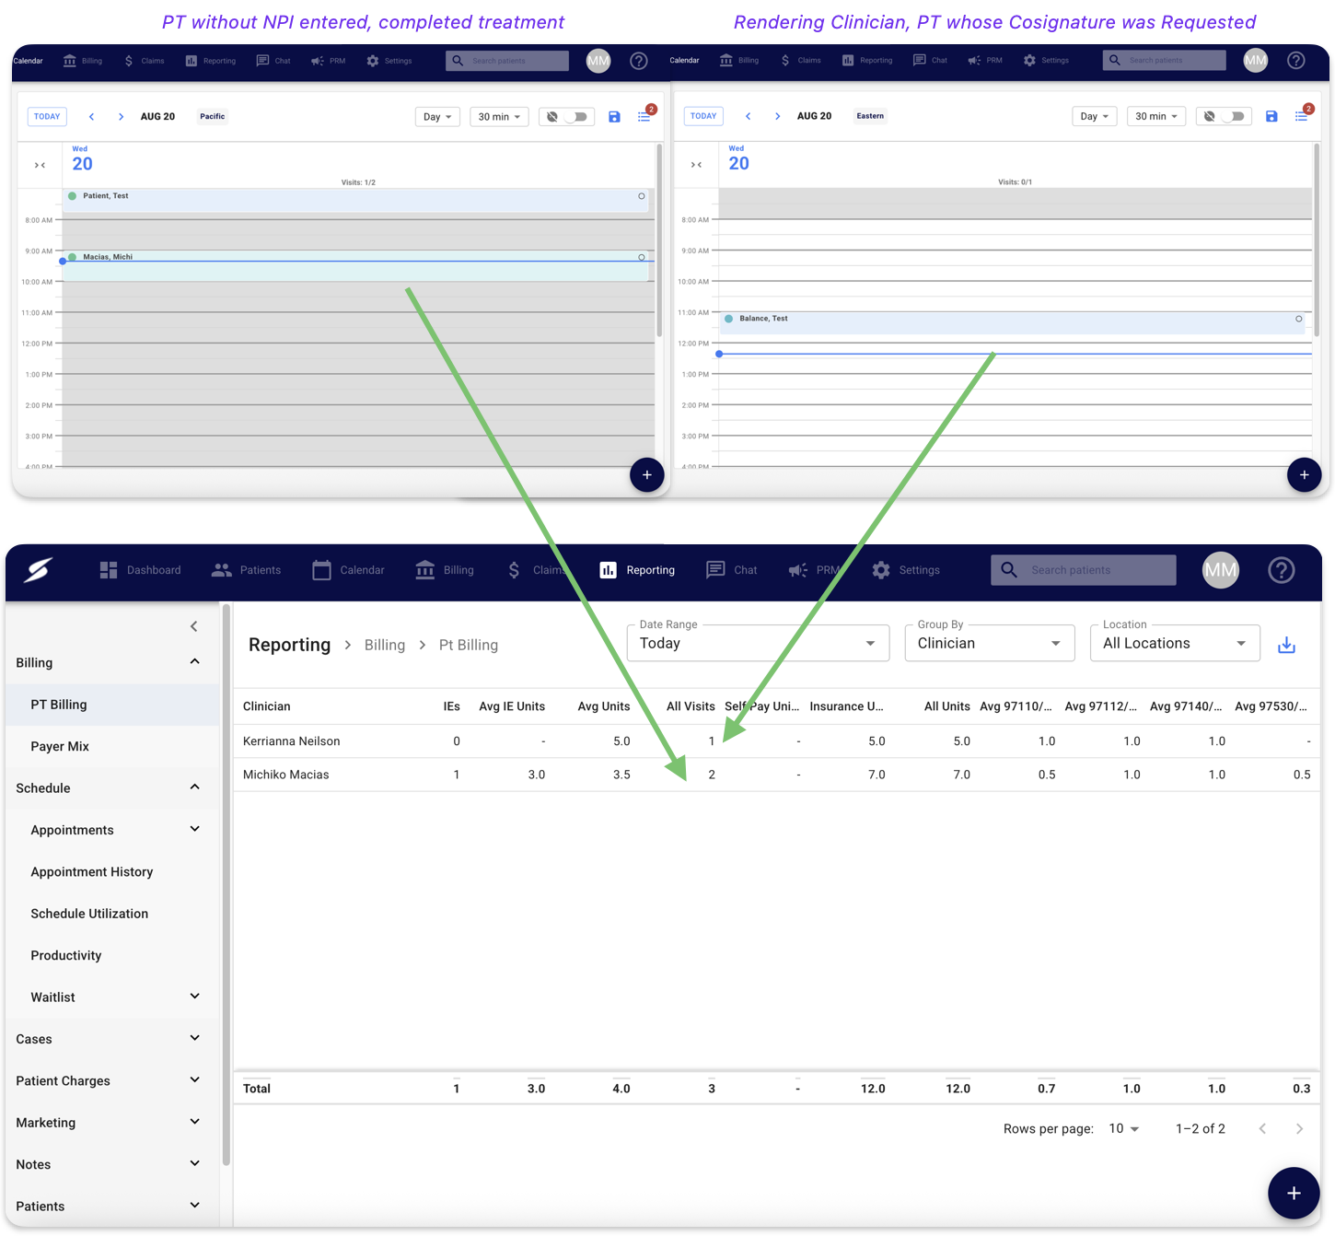Viewport: 1335px width, 1236px height.
Task: Toggle the switch in Eastern calendar toolbar
Action: 1234,116
